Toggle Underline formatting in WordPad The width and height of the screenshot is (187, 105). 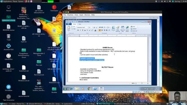[x=82, y=30]
